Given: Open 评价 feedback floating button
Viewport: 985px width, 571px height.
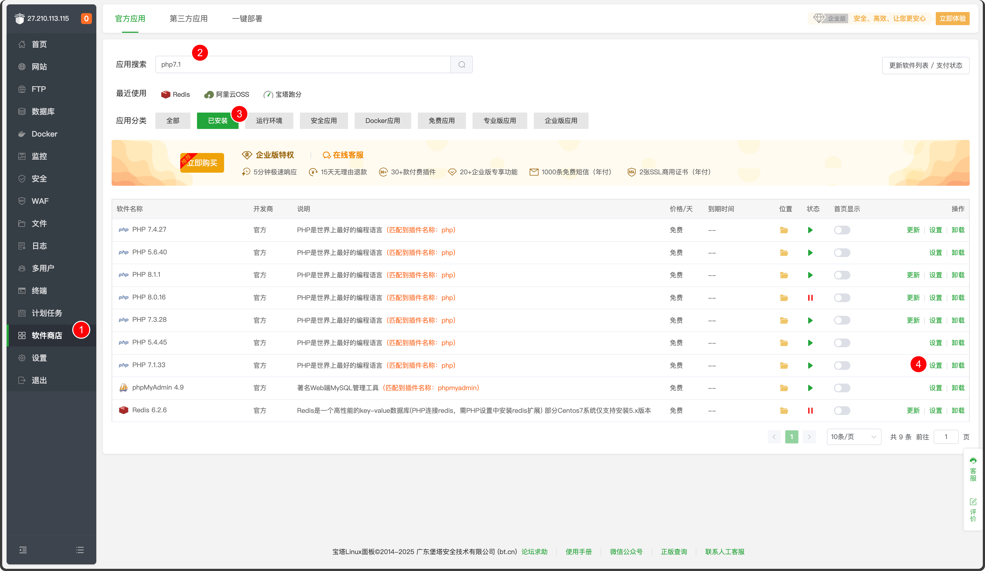Looking at the screenshot, I should point(973,510).
